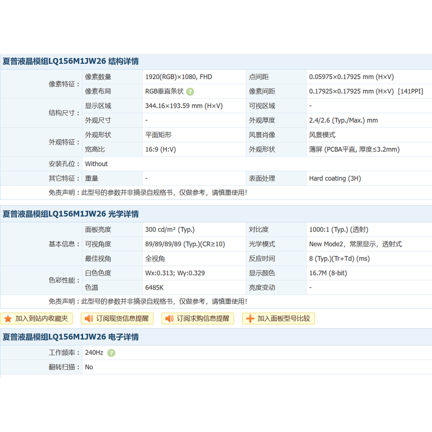Select the value No for 翻转扫描

[x=89, y=367]
